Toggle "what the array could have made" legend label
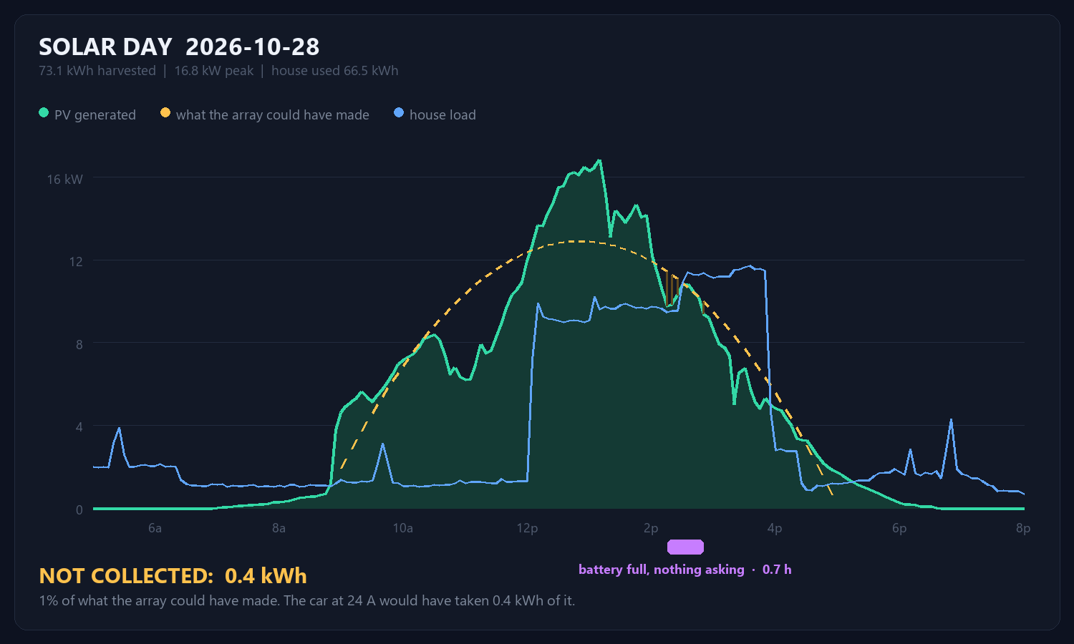1074x644 pixels. tap(273, 114)
